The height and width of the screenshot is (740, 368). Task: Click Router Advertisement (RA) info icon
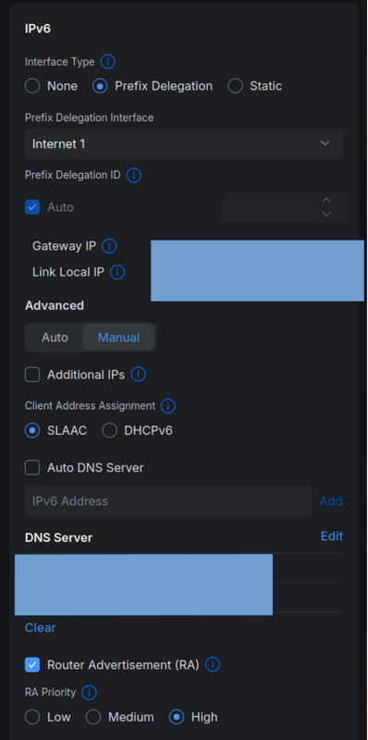pos(213,665)
